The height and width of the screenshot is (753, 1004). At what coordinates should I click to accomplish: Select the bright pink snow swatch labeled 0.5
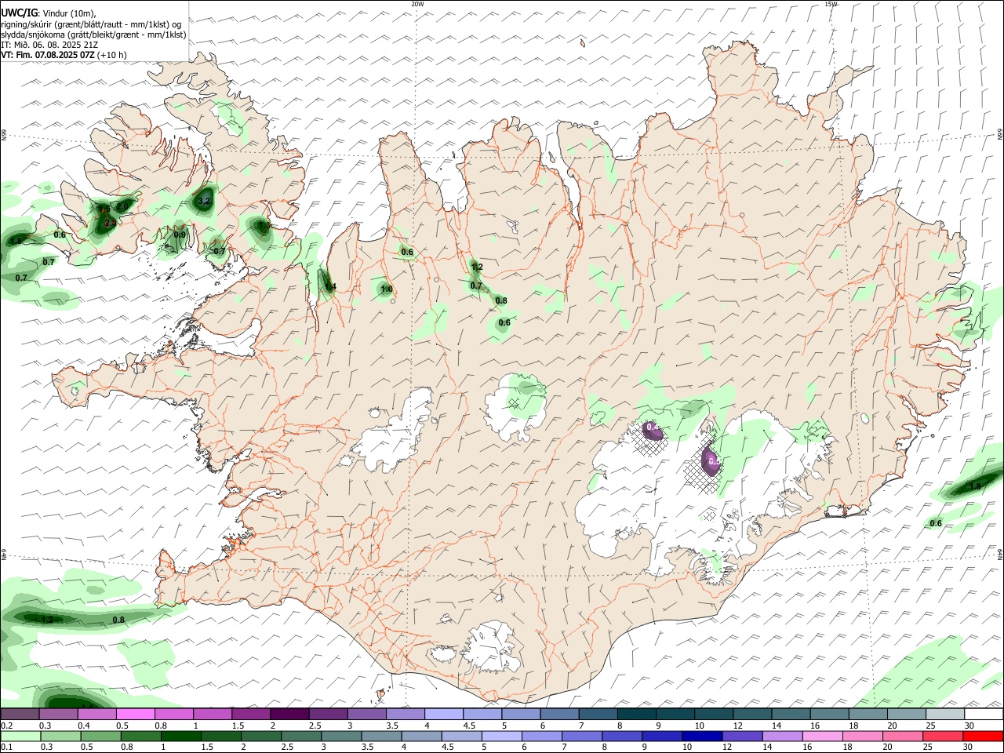point(136,715)
